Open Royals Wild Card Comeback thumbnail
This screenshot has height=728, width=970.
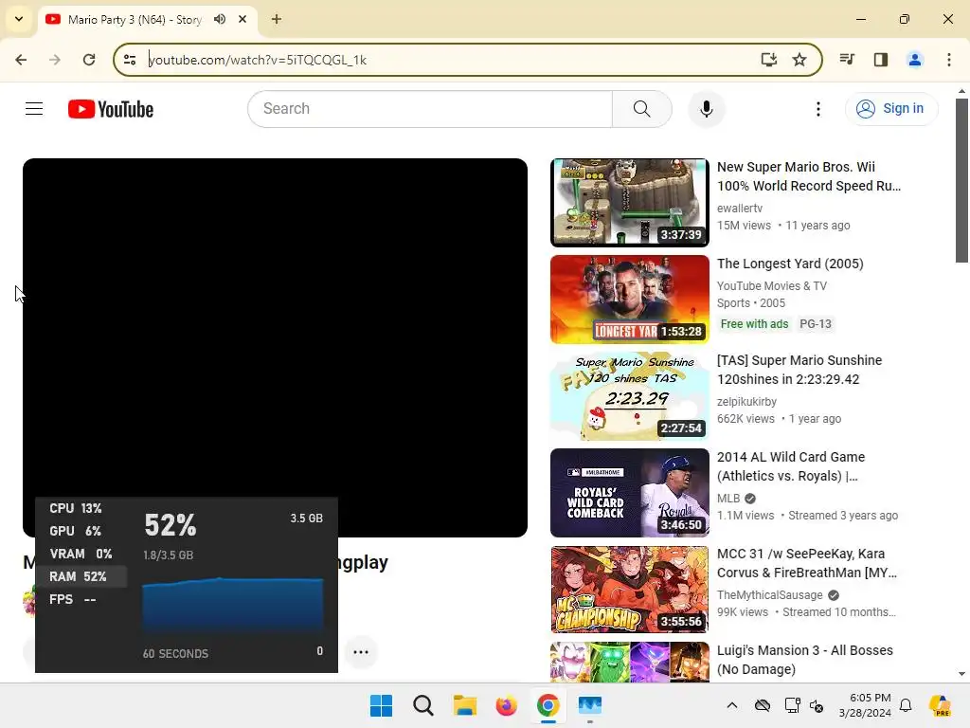[629, 493]
